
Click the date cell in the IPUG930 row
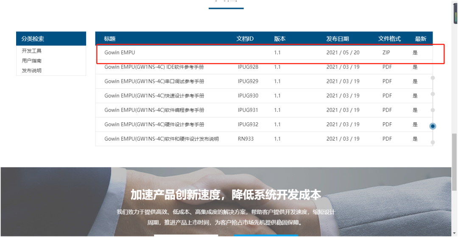343,96
